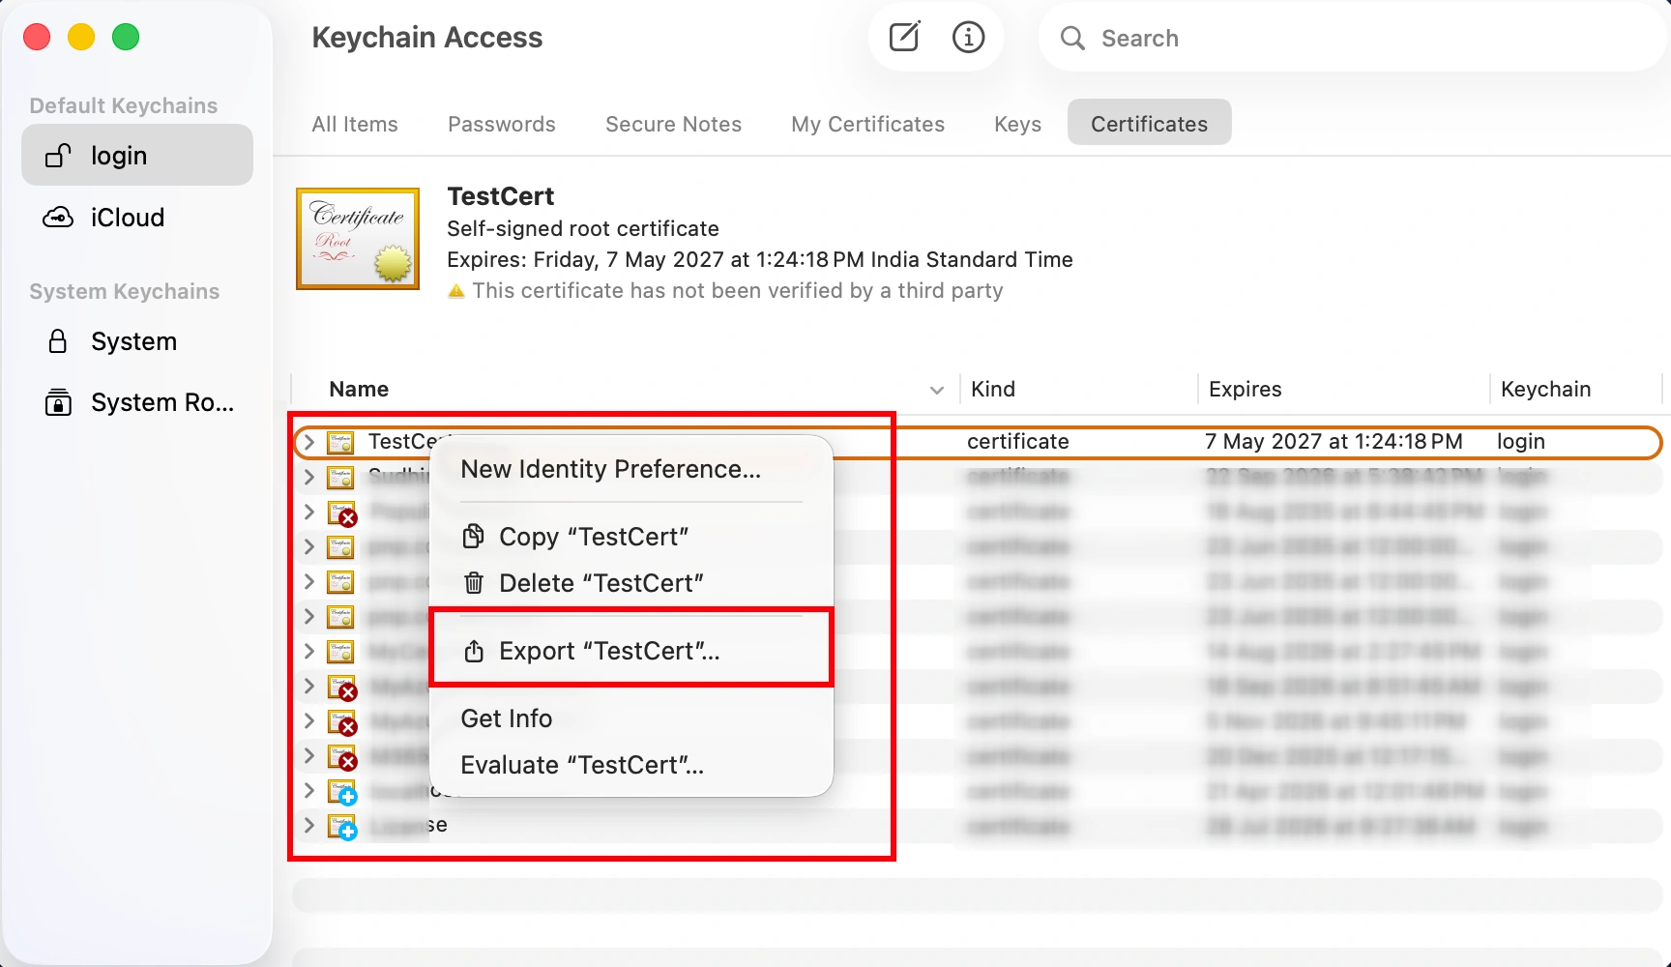This screenshot has width=1671, height=967.
Task: Select the System Roots keychain icon
Action: pos(58,402)
